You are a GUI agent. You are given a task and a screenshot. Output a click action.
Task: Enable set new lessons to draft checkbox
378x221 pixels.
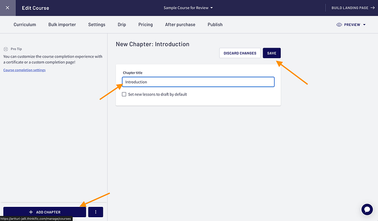click(x=124, y=94)
